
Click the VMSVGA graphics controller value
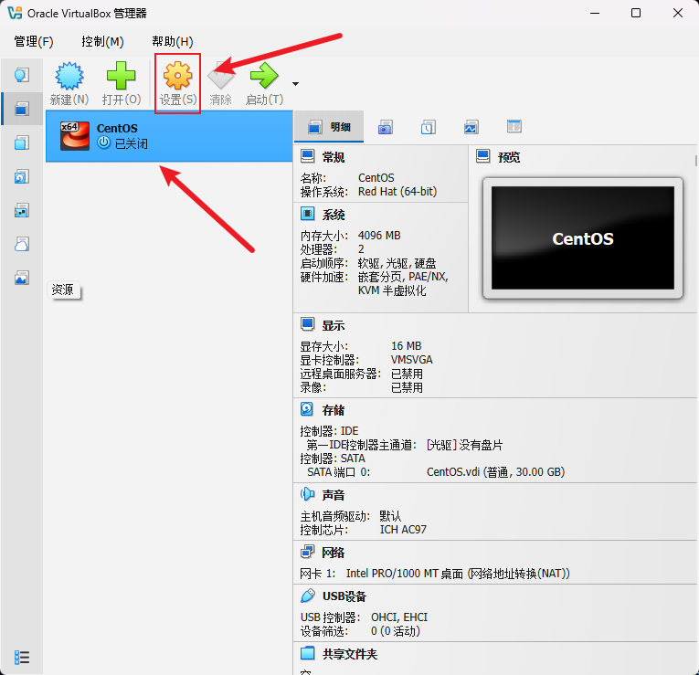411,360
